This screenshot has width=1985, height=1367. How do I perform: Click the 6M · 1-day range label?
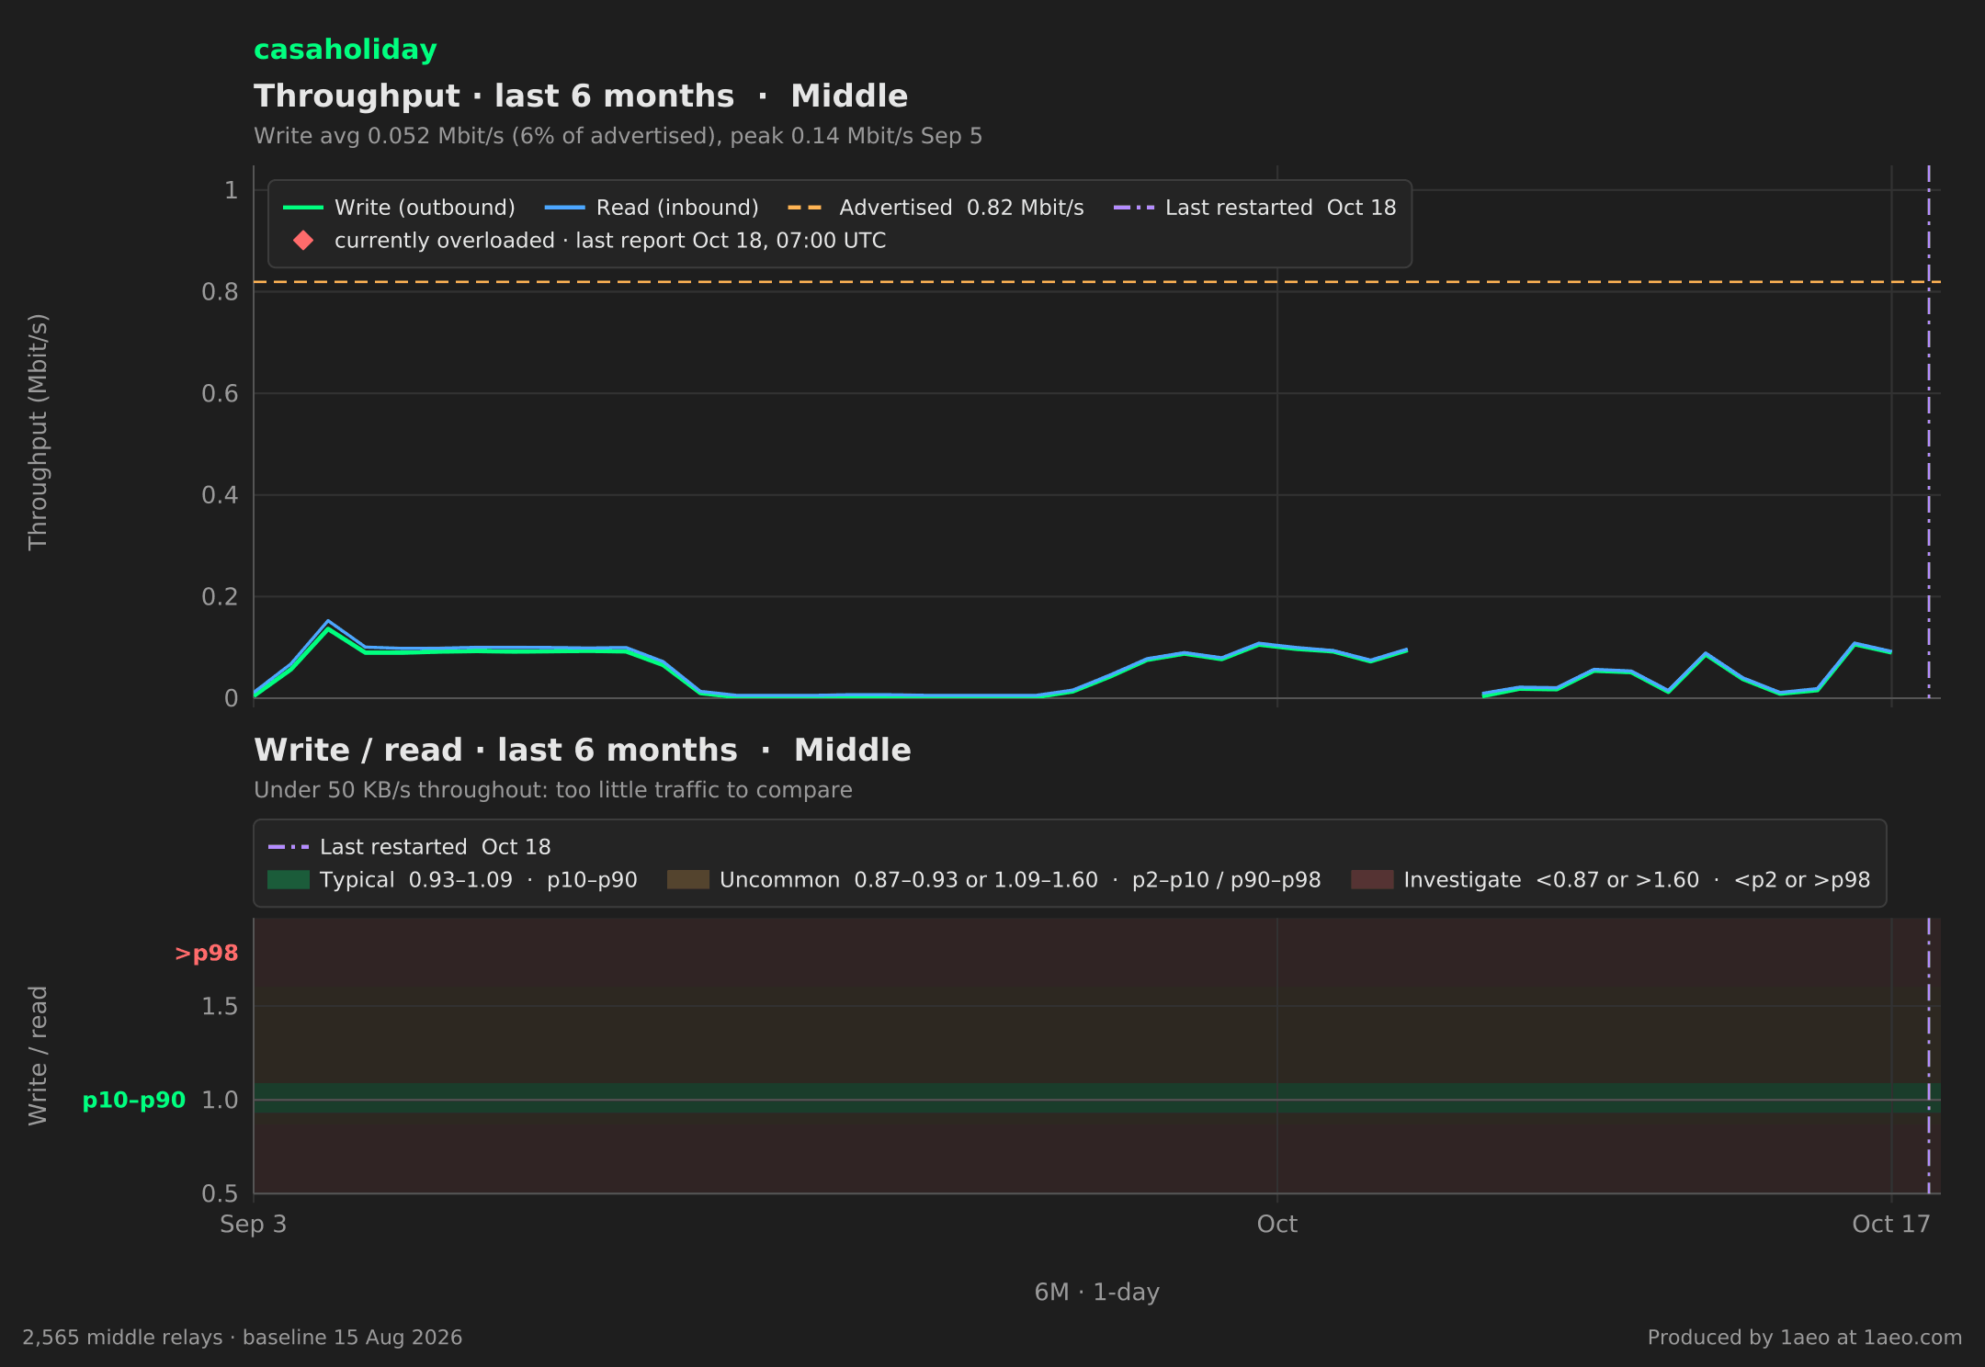tap(1097, 1293)
